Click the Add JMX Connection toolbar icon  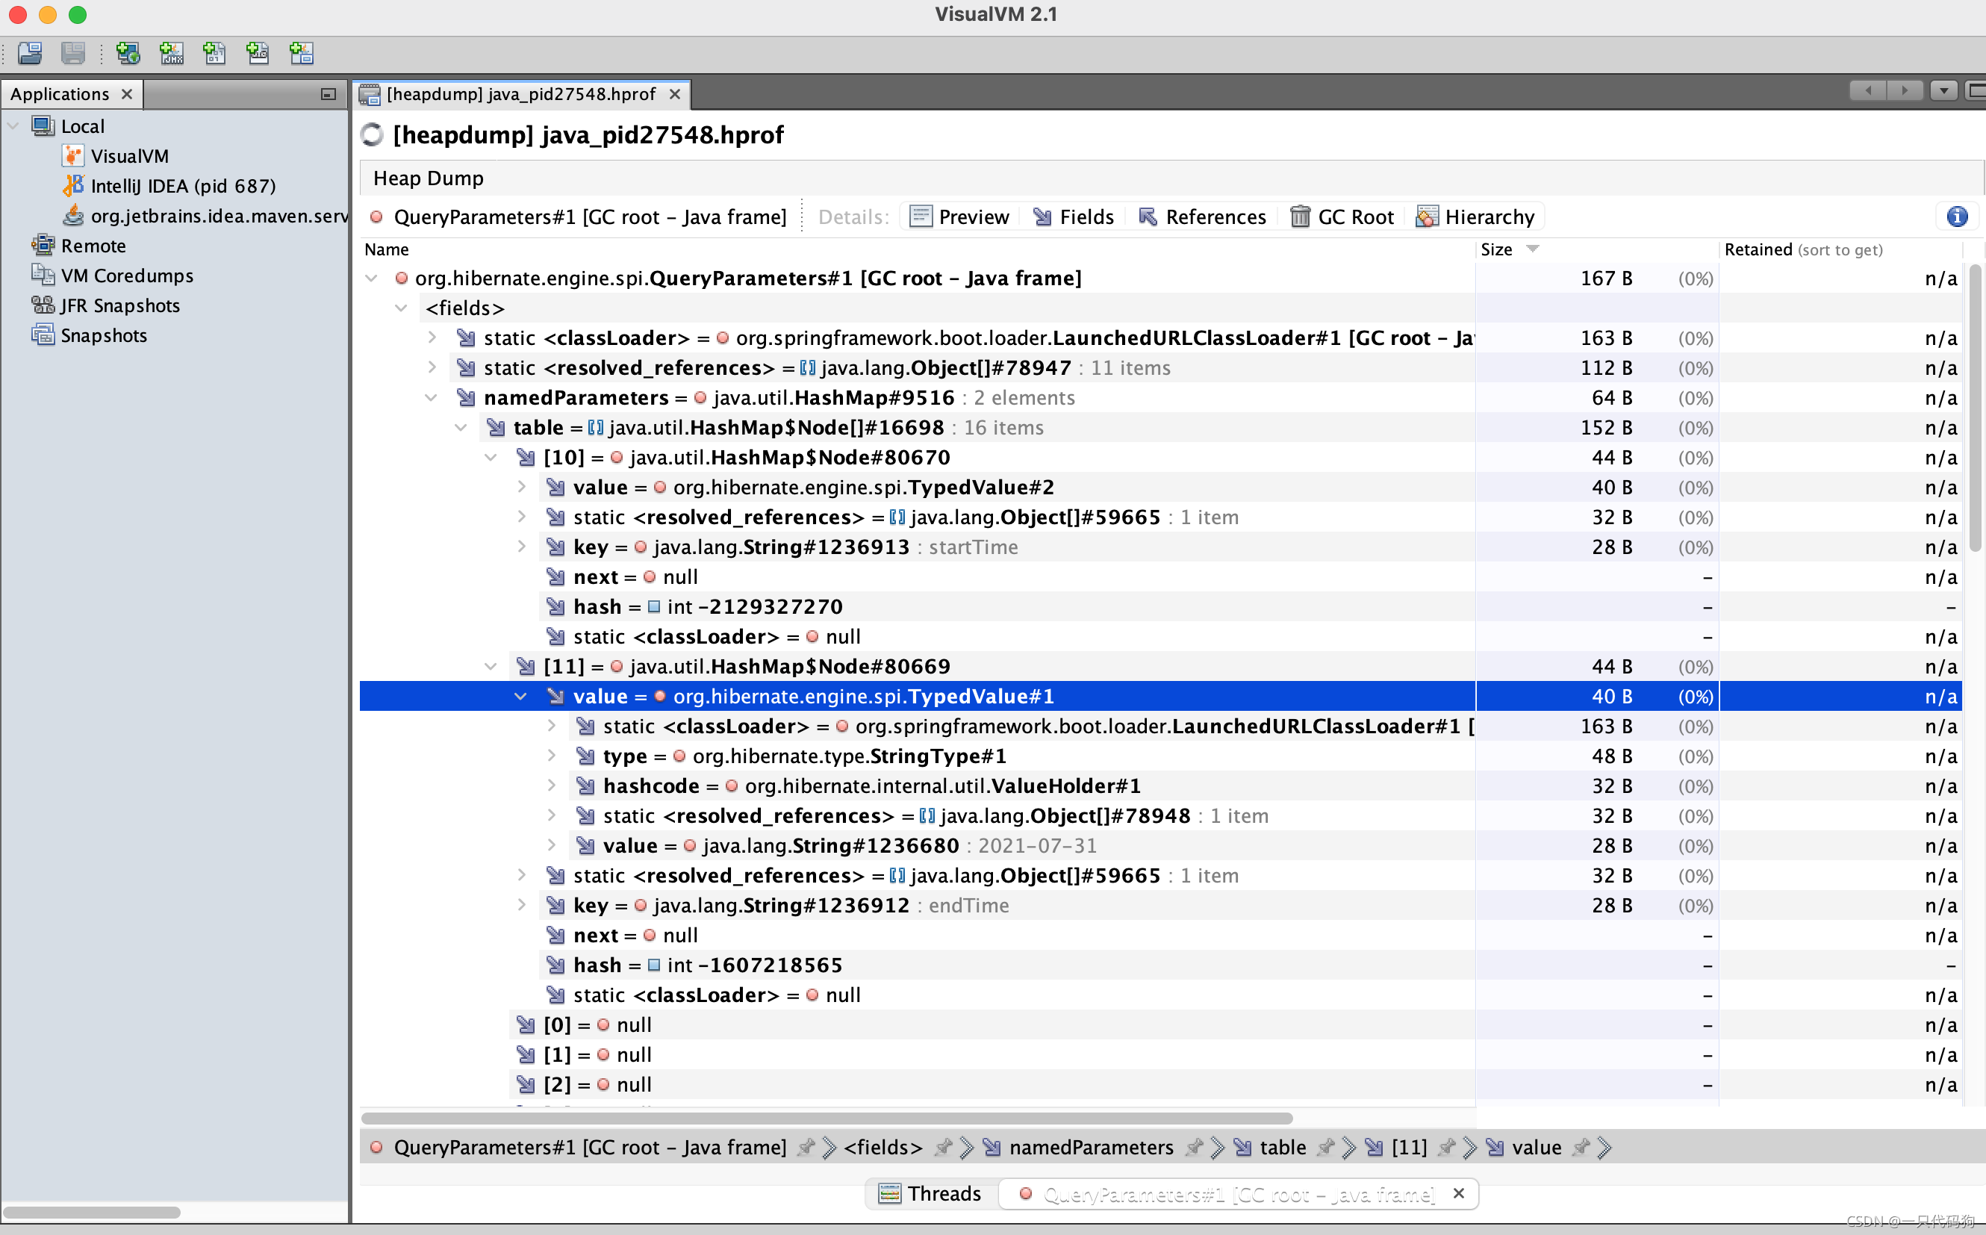172,54
